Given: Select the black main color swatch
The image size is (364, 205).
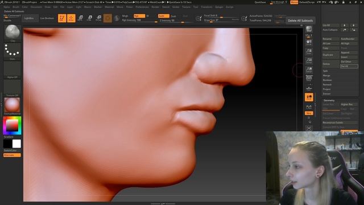Looking at the screenshot, I should [7, 143].
